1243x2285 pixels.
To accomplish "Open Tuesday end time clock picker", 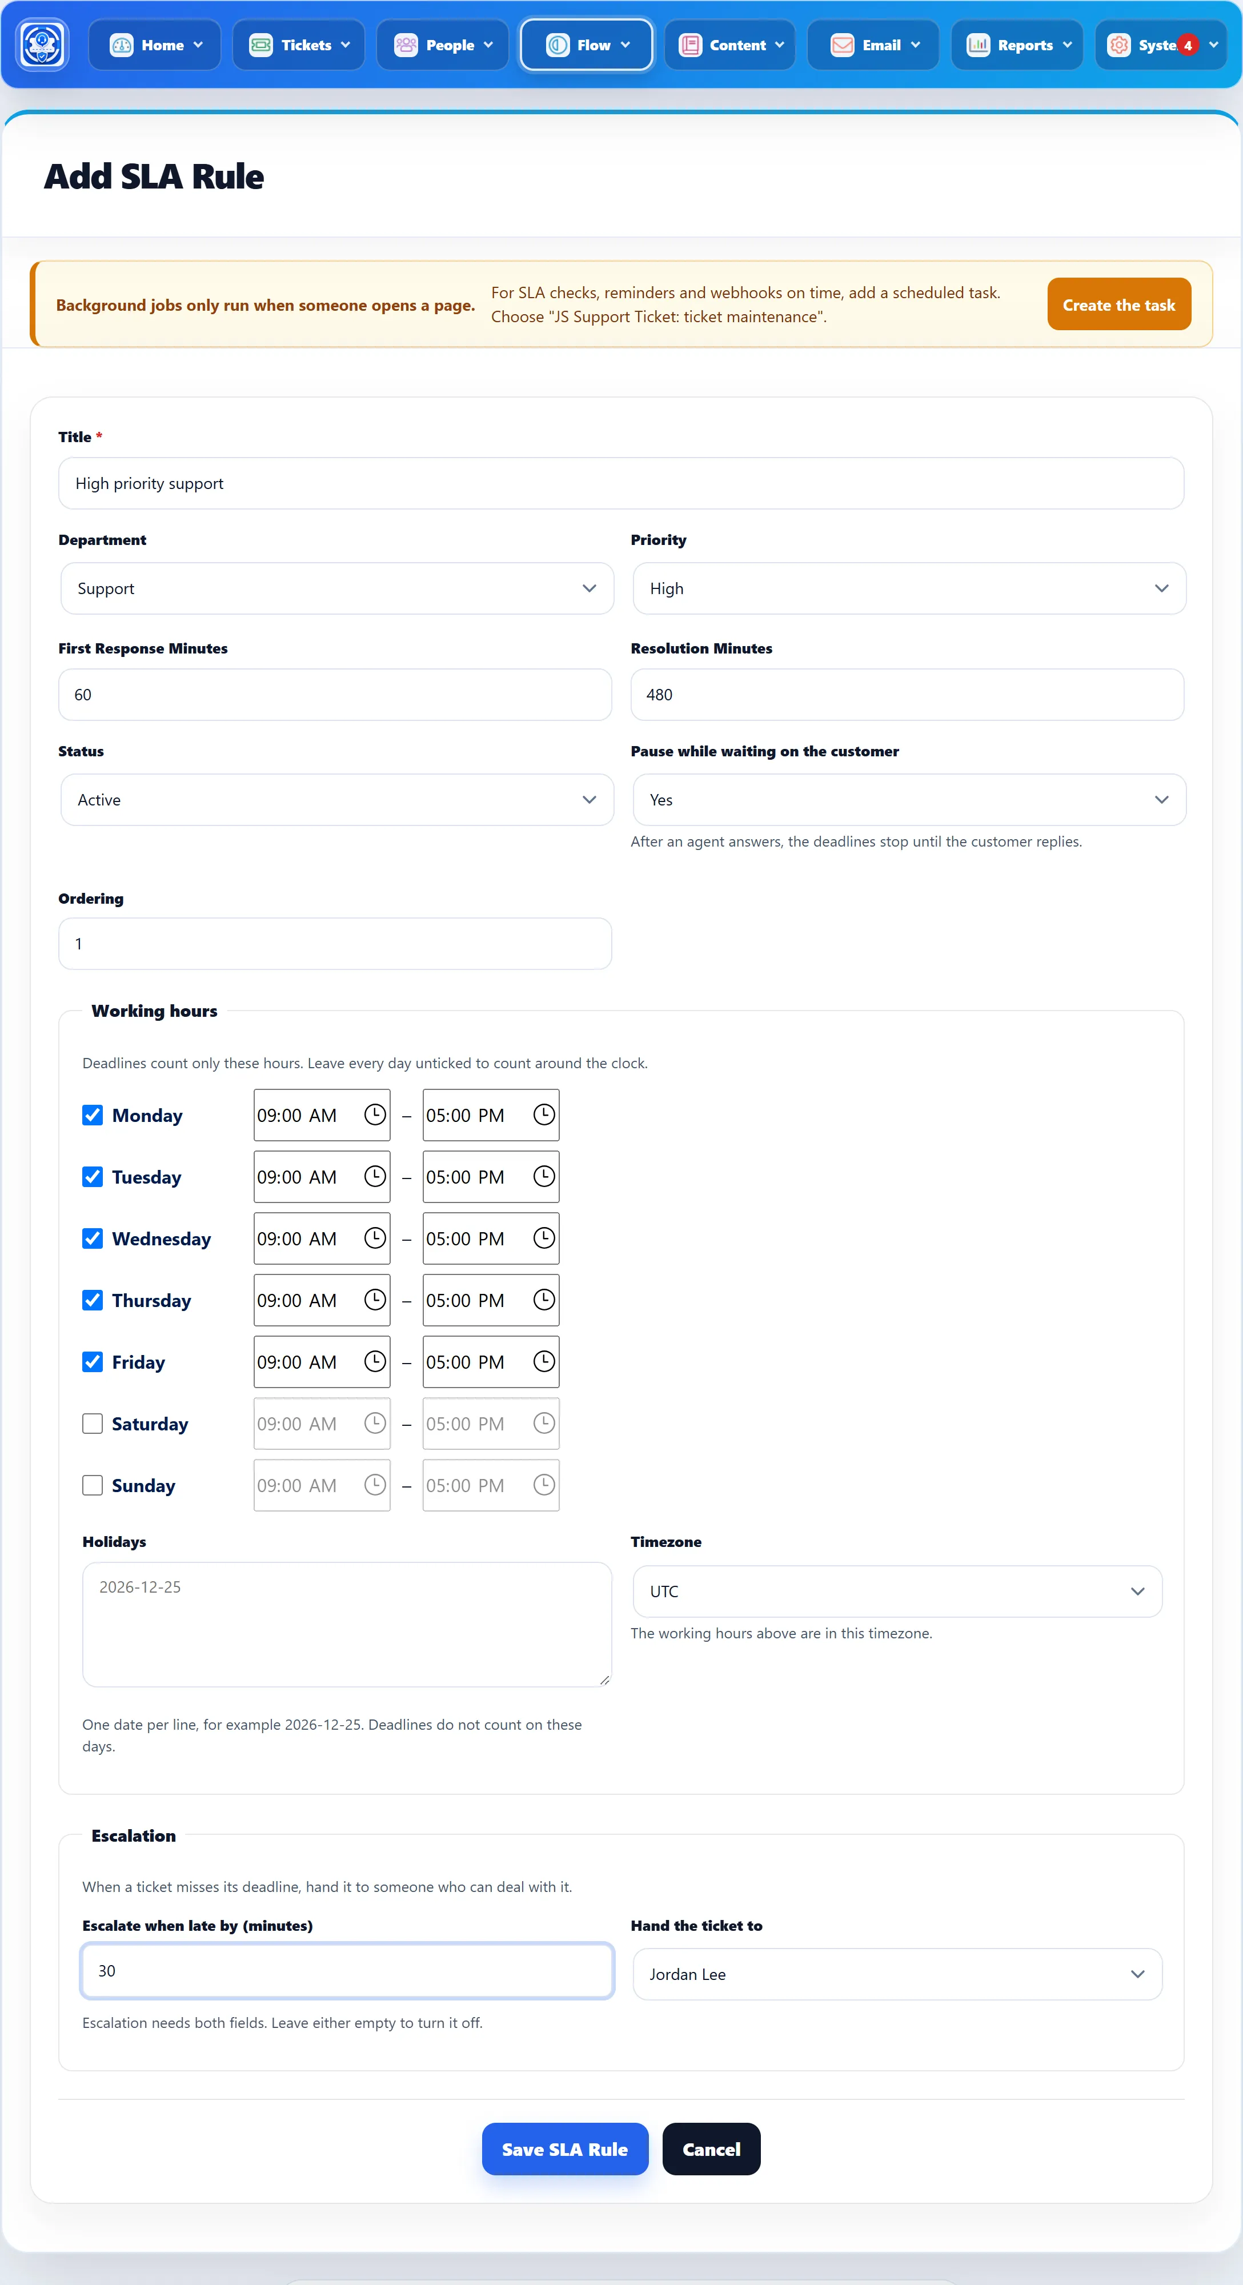I will [544, 1176].
